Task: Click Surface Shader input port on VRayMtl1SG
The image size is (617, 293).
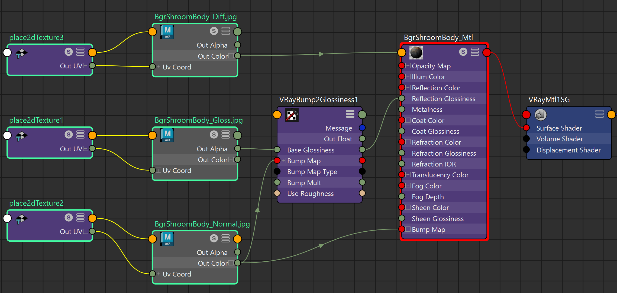Action: 526,128
